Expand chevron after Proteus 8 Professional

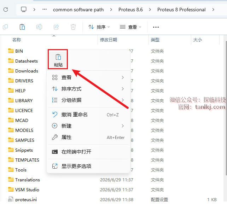(x=213, y=10)
